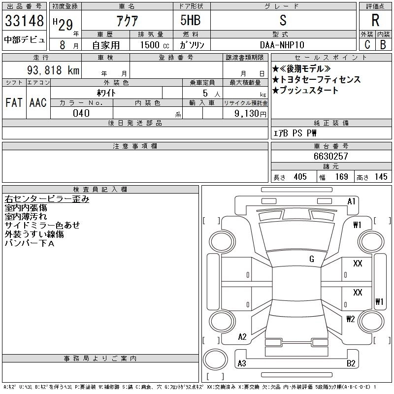
Task: Click the 譲渡書類期限 header
Action: [x=245, y=57]
